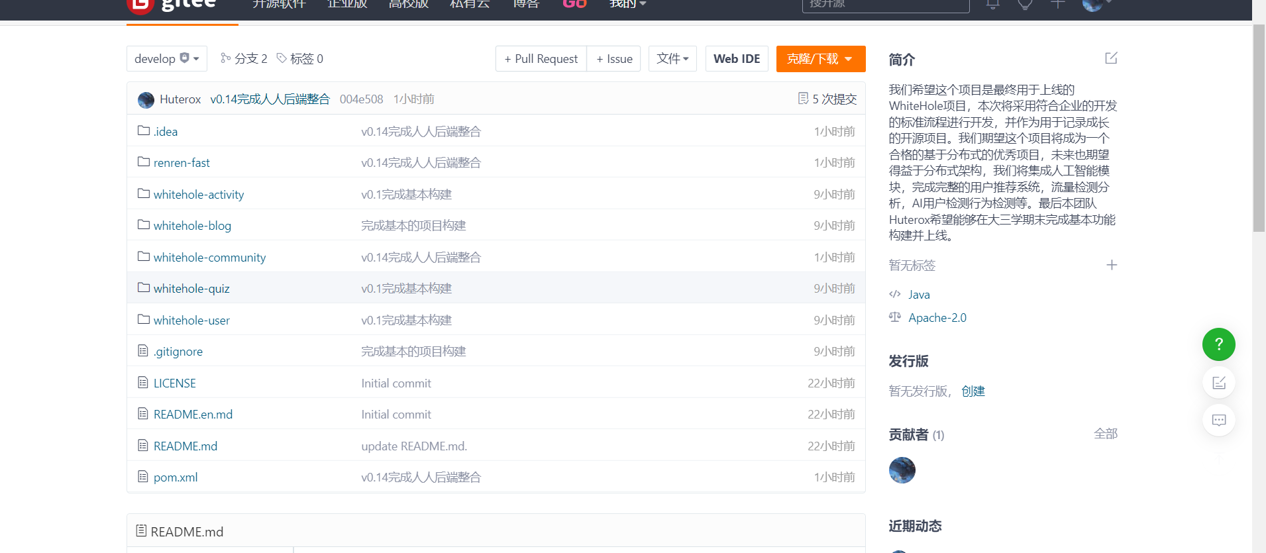
Task: Click the branch icon beside 分支 2
Action: [x=226, y=58]
